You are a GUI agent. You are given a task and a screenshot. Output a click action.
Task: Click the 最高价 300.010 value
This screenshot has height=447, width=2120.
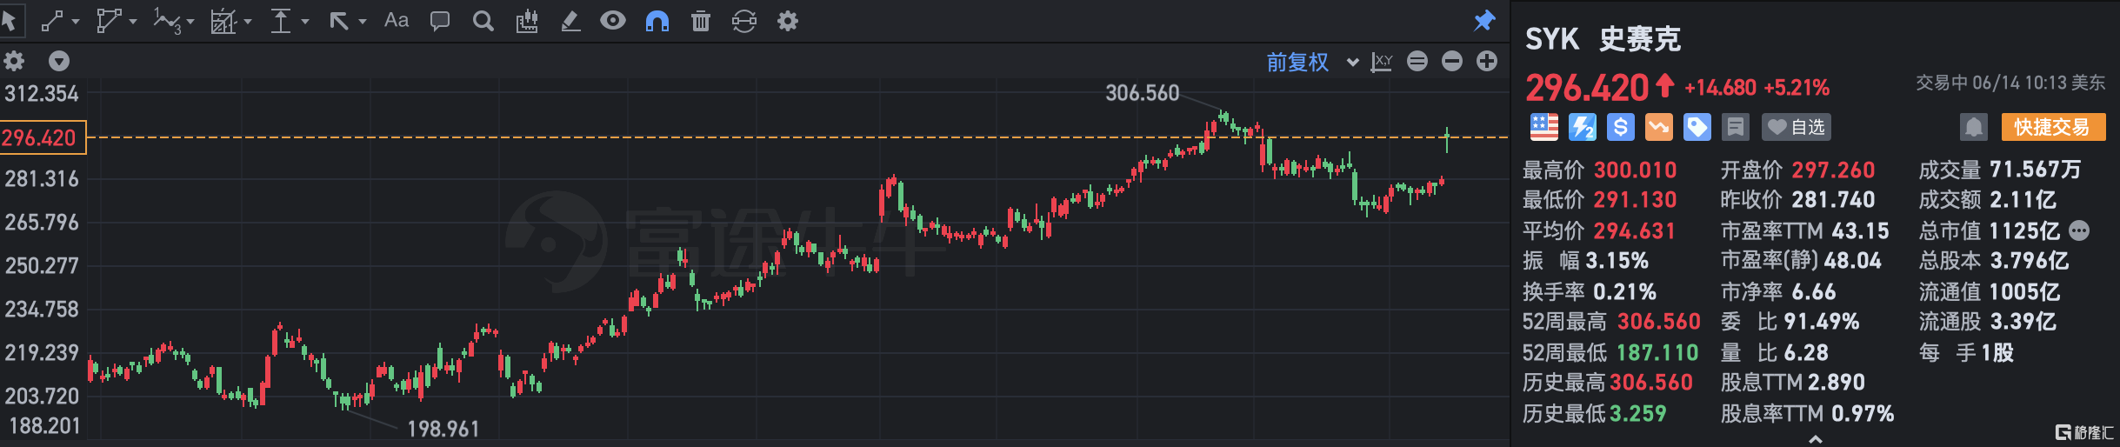[x=1635, y=170]
